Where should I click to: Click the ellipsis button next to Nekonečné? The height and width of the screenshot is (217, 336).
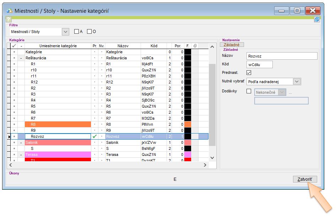coord(290,92)
